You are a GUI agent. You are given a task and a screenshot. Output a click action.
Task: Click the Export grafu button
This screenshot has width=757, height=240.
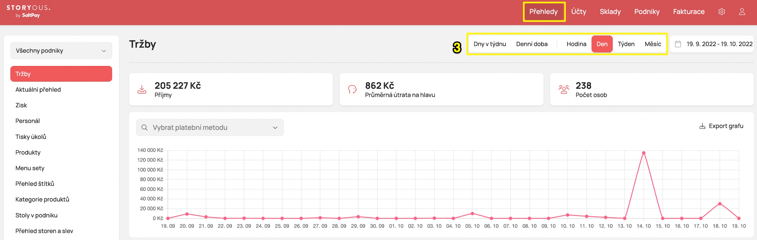coord(721,126)
